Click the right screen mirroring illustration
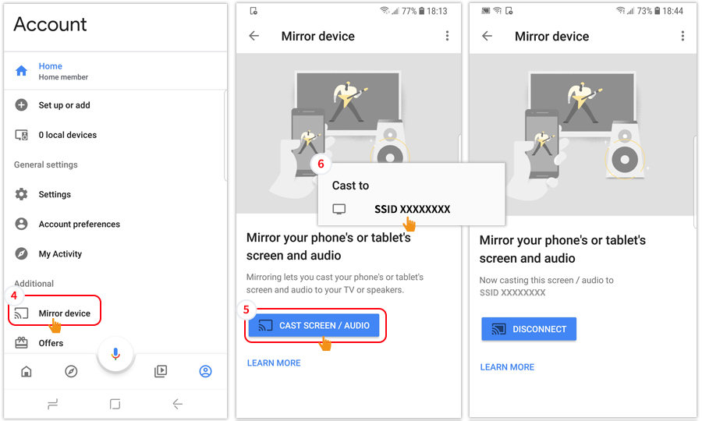The width and height of the screenshot is (702, 421). tap(583, 135)
